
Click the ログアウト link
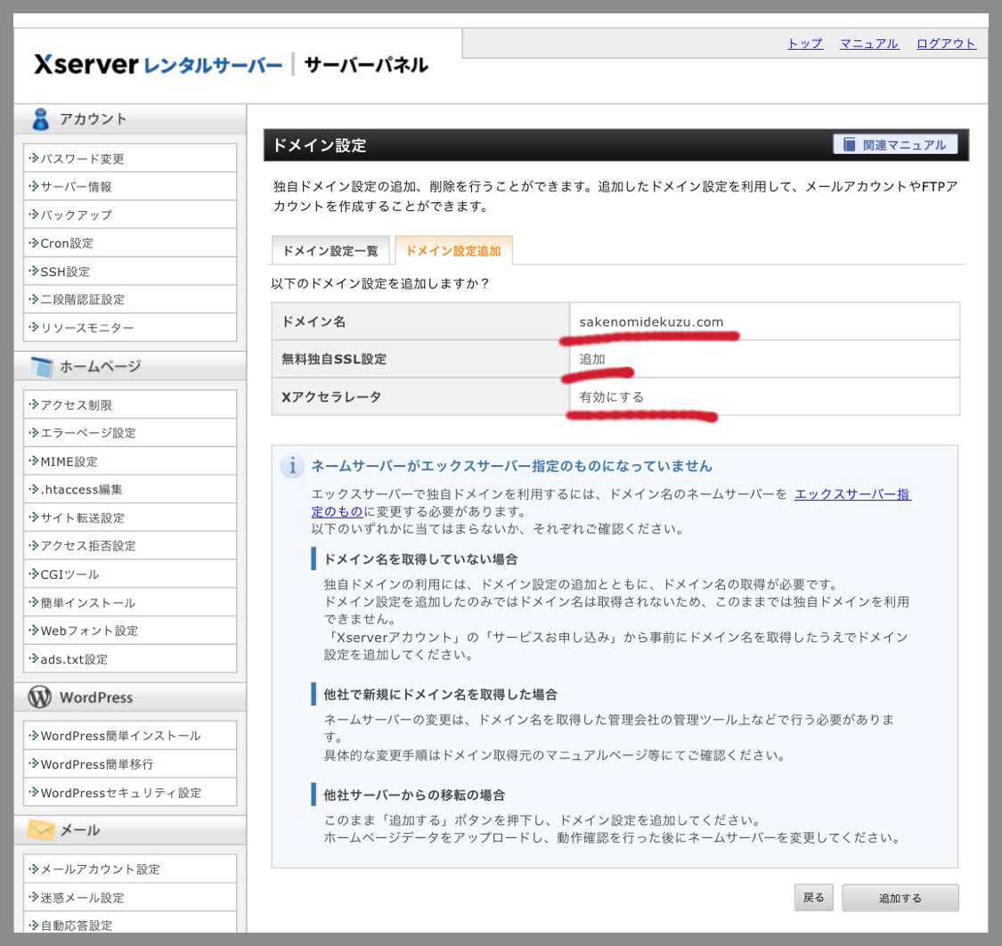[946, 44]
